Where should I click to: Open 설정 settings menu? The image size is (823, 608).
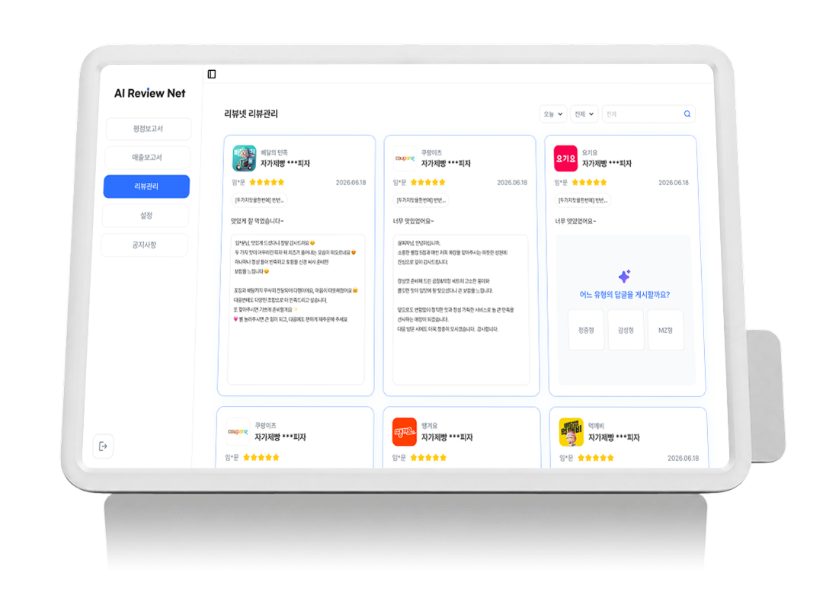click(146, 216)
